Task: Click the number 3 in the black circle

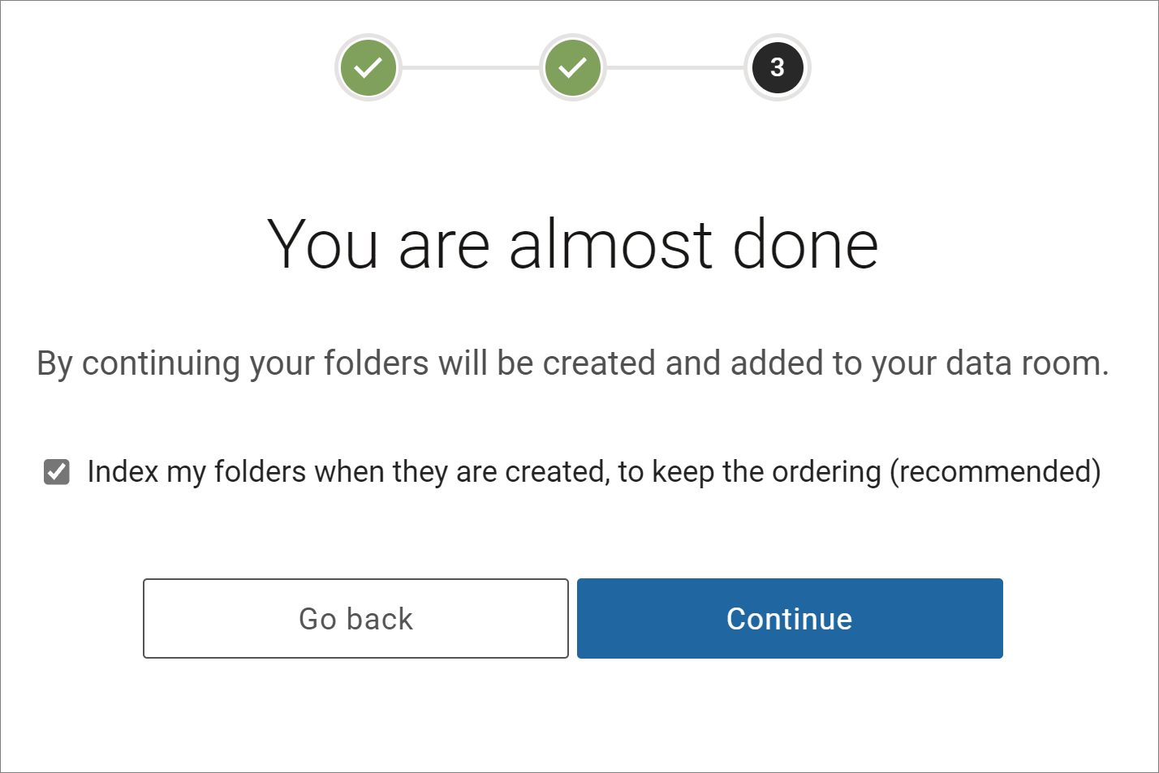Action: [778, 67]
